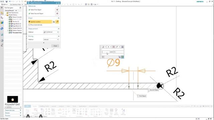Toggle Edge Blend (3) feature checkbox
The width and height of the screenshot is (214, 120).
pyautogui.click(x=10, y=24)
